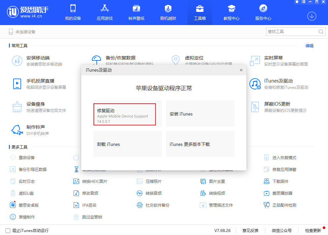The height and width of the screenshot is (235, 328).
Task: Click the 查找工具 search field
Action: 292,32
